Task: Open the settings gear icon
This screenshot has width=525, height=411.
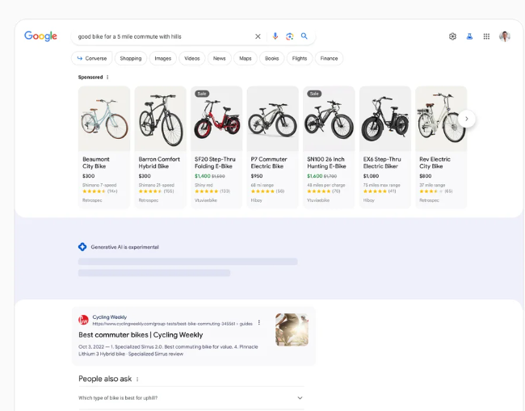Action: pos(452,36)
